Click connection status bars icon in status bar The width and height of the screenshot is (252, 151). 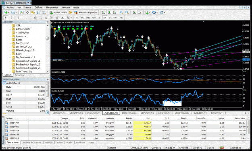pos(222,148)
